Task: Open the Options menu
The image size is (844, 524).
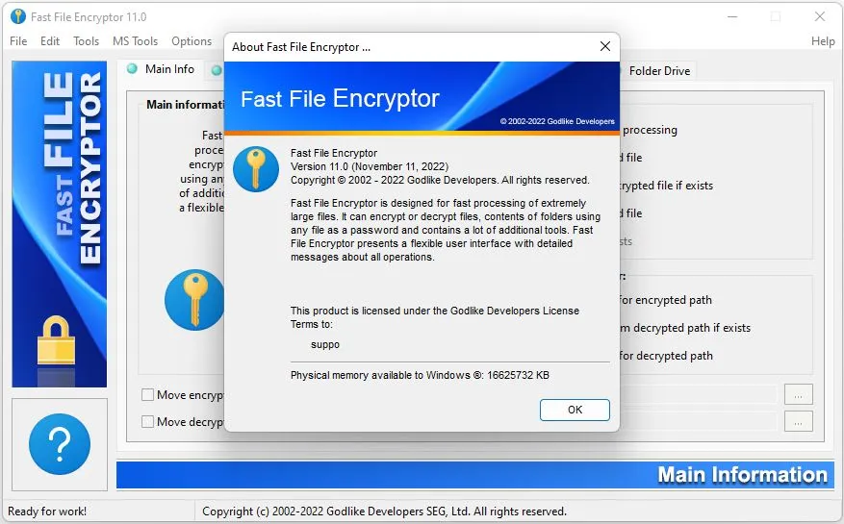Action: click(x=192, y=41)
